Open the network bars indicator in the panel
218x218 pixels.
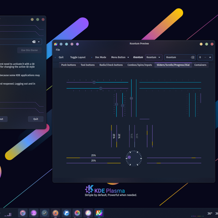8,214
